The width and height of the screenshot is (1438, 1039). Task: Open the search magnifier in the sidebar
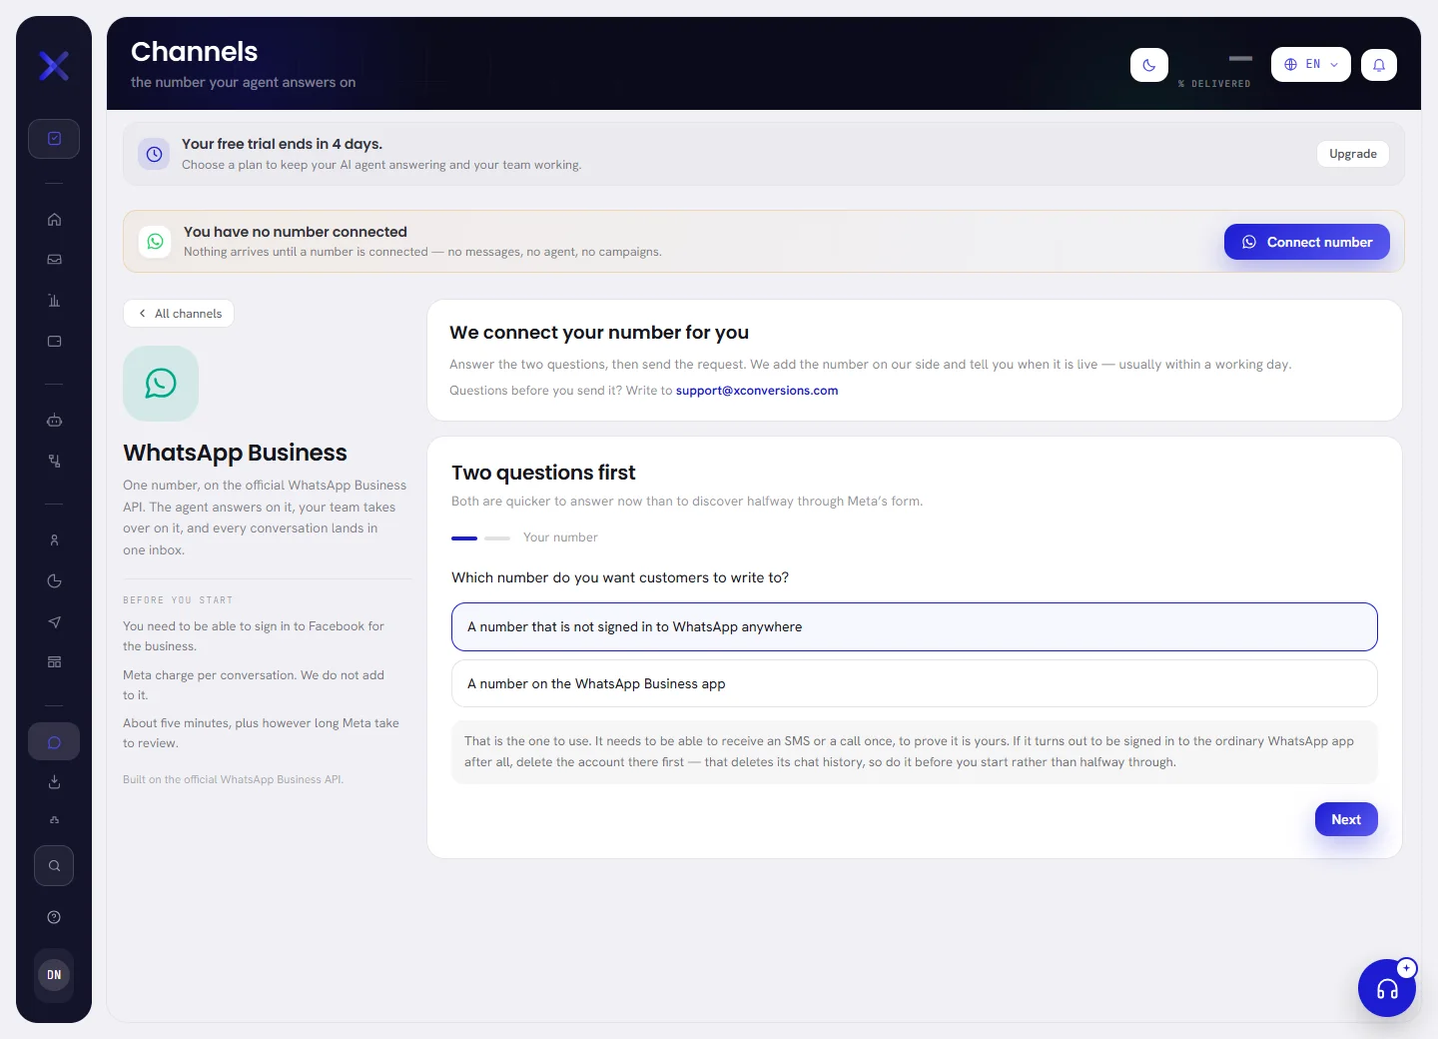[x=54, y=866]
